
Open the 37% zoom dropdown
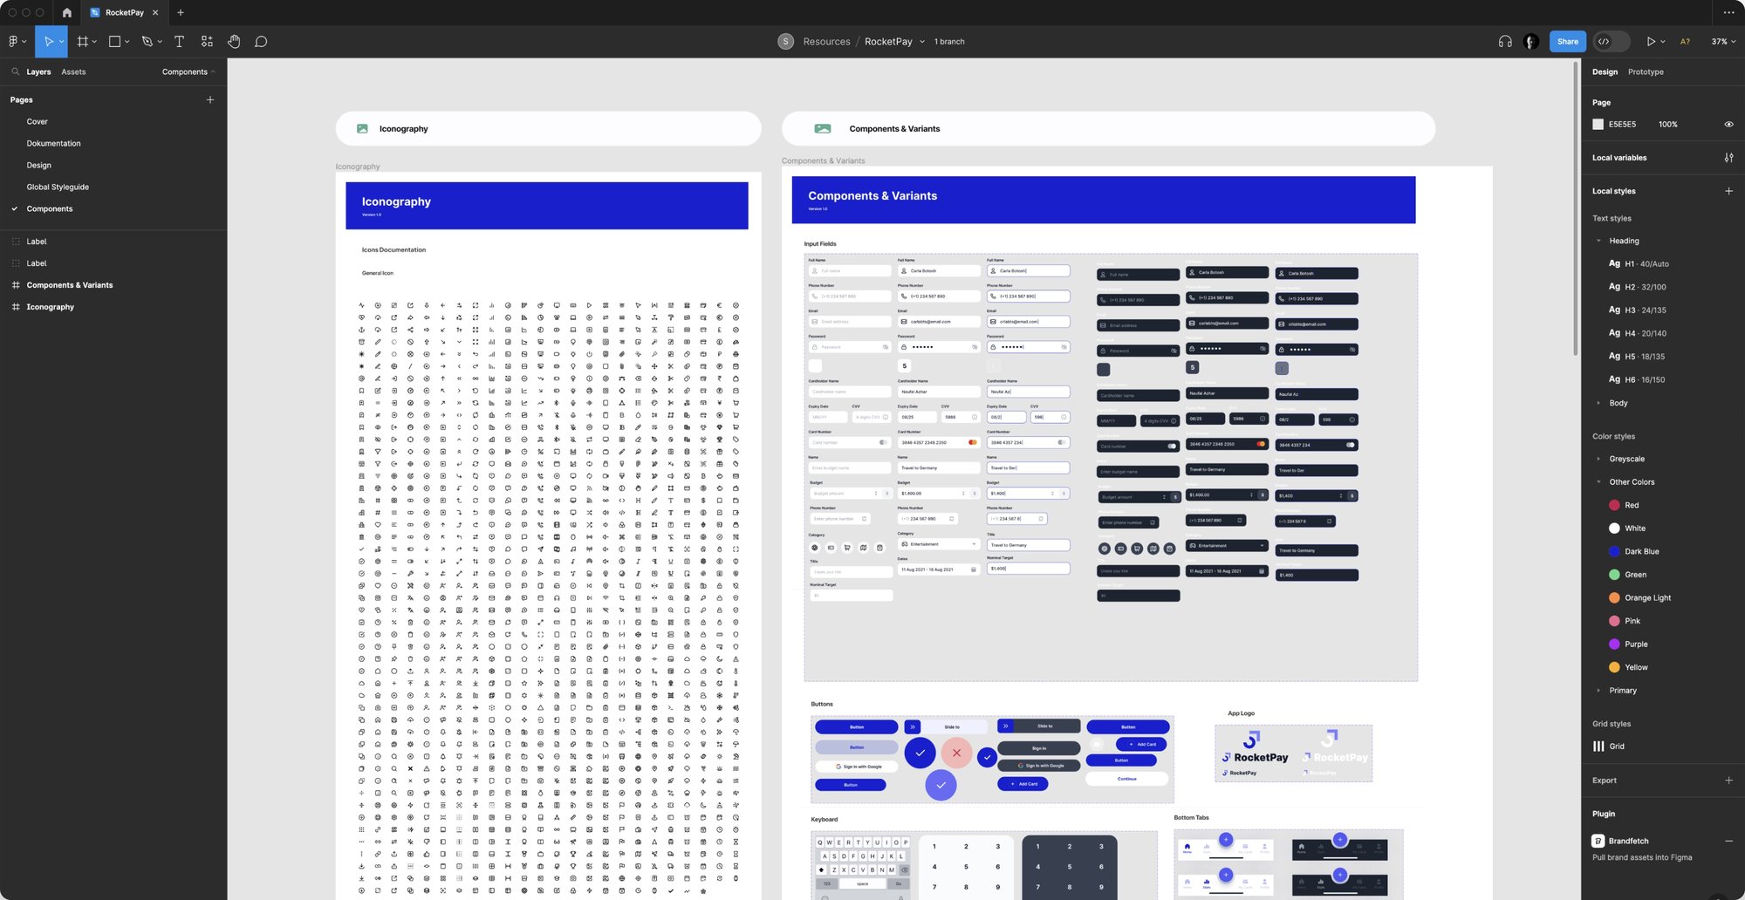click(x=1723, y=41)
